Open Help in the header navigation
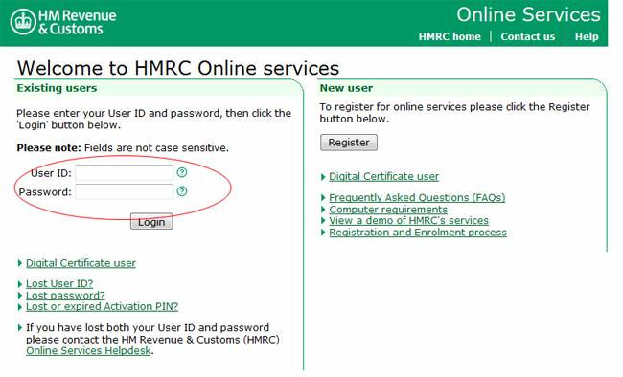Image resolution: width=623 pixels, height=377 pixels. [x=587, y=36]
